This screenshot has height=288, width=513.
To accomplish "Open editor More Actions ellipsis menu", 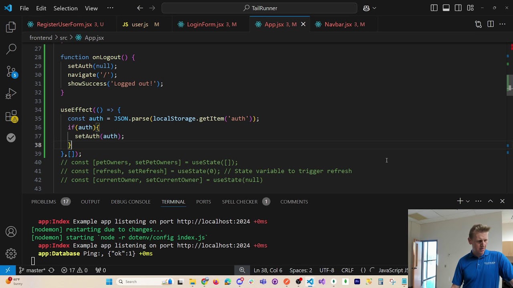I will tap(502, 24).
